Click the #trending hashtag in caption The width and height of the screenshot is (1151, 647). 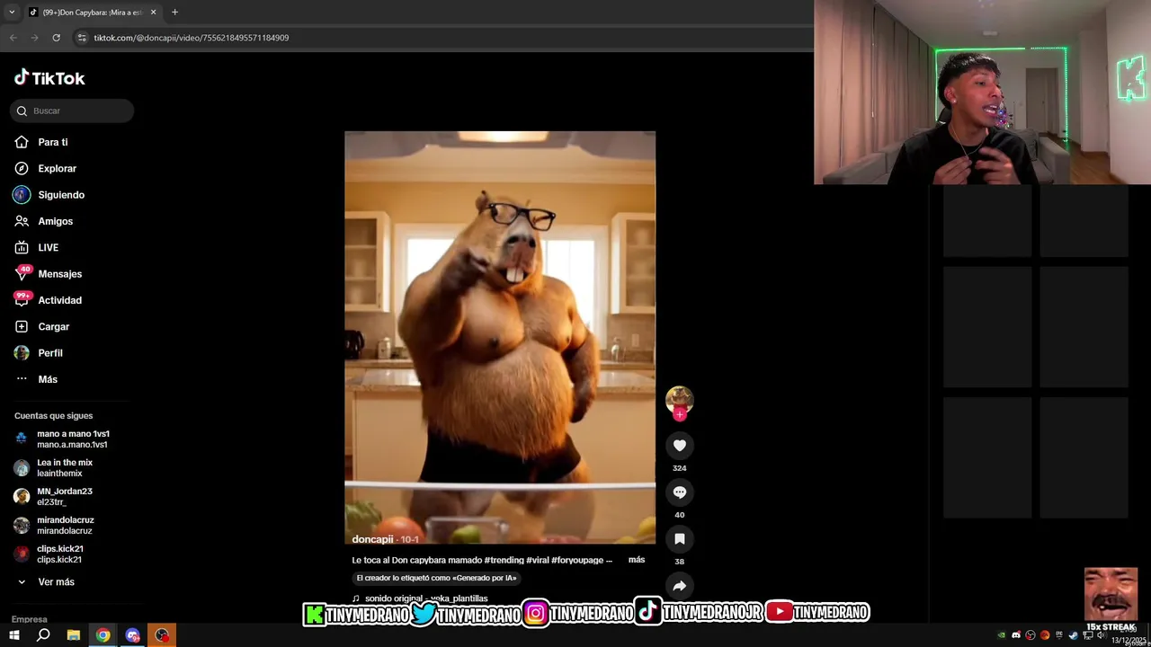pos(504,560)
